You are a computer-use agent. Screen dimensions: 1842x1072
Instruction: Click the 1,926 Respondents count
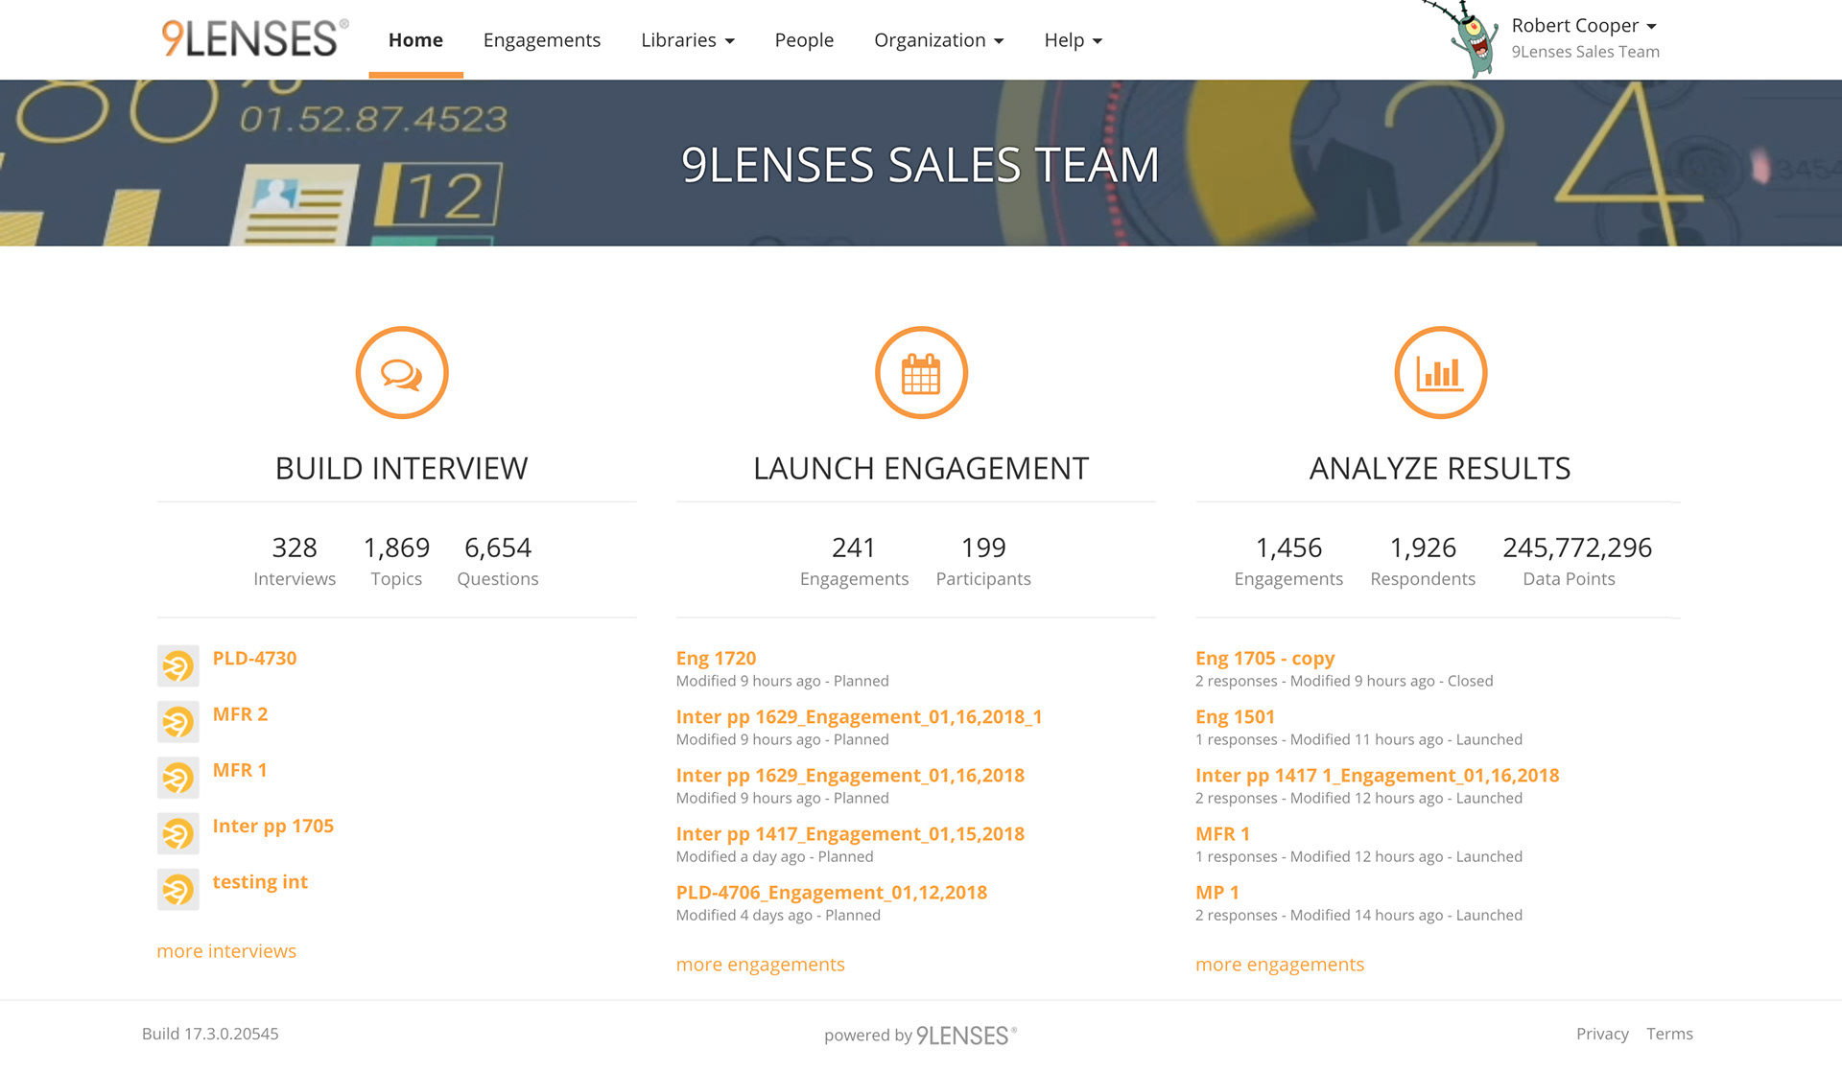[1423, 561]
